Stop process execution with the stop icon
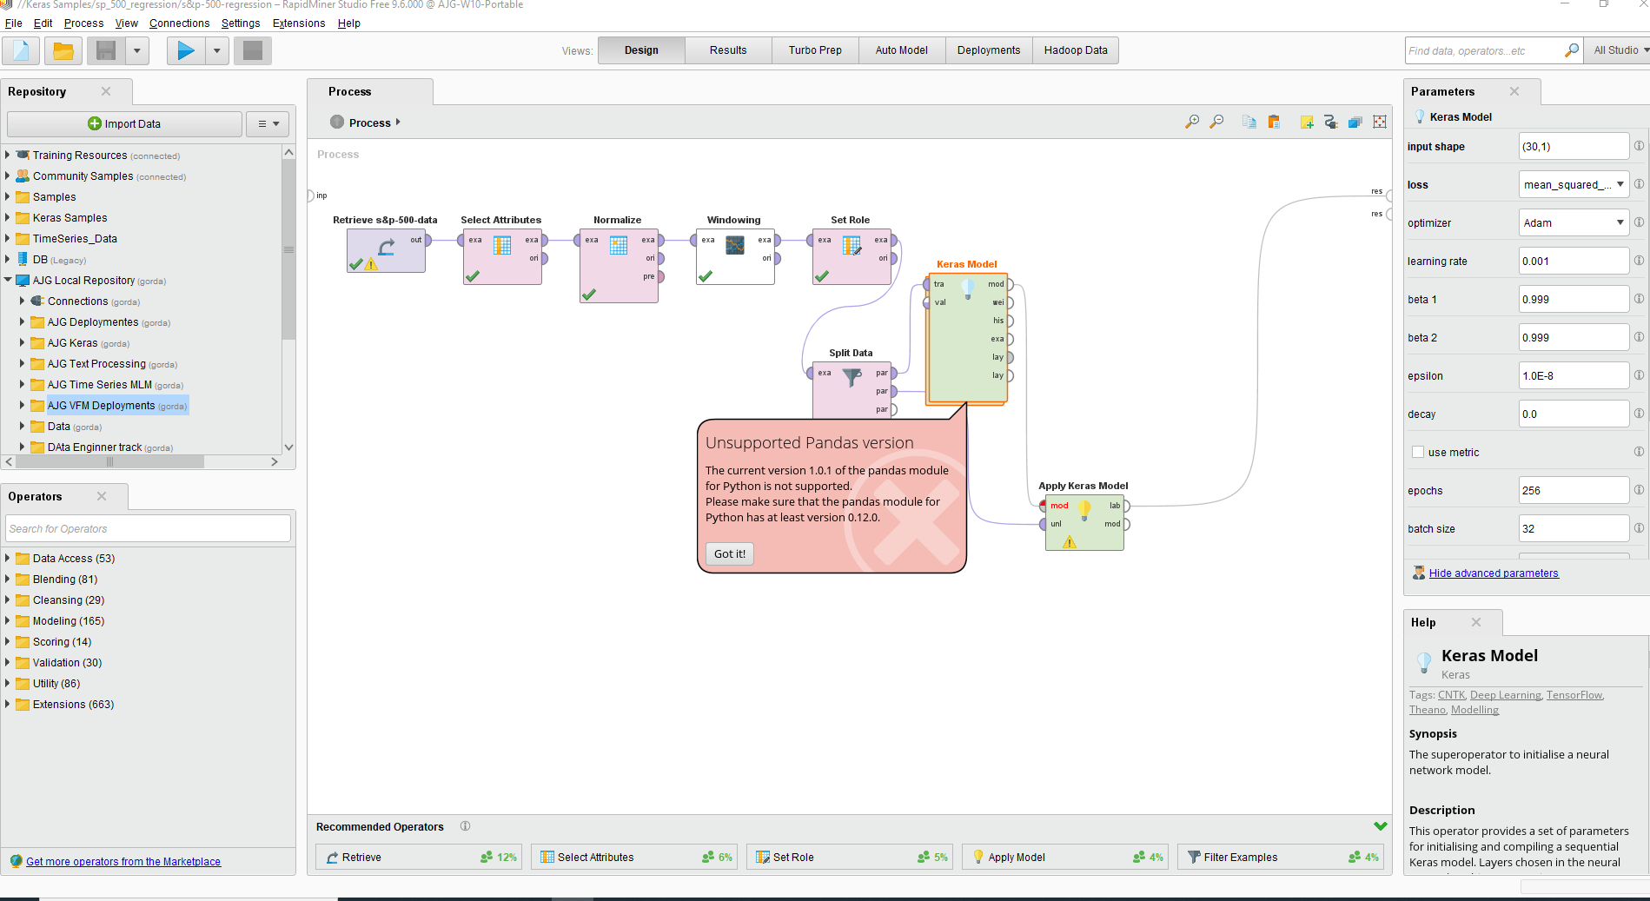Image resolution: width=1650 pixels, height=901 pixels. pos(253,51)
